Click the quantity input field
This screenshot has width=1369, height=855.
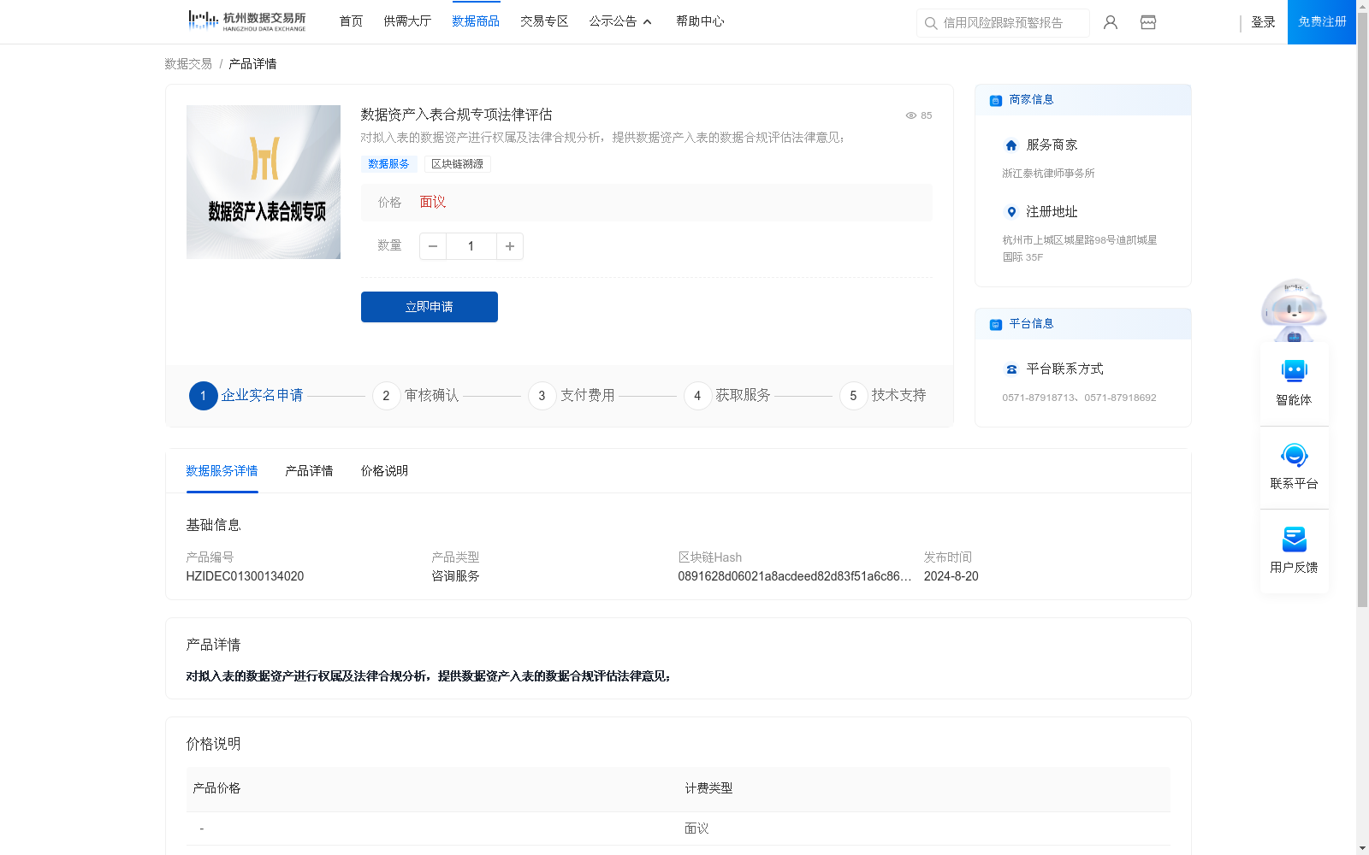(471, 246)
